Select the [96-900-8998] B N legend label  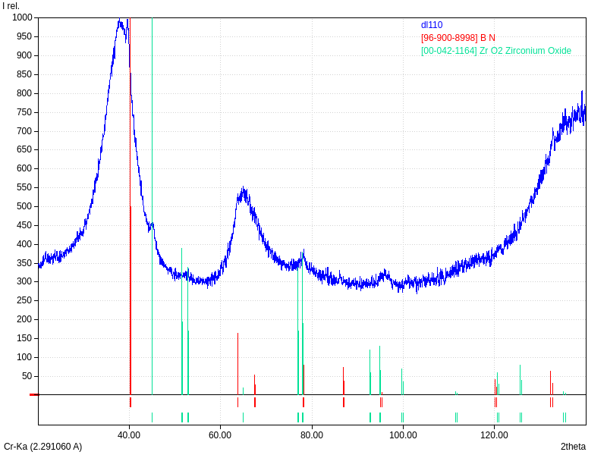[458, 38]
